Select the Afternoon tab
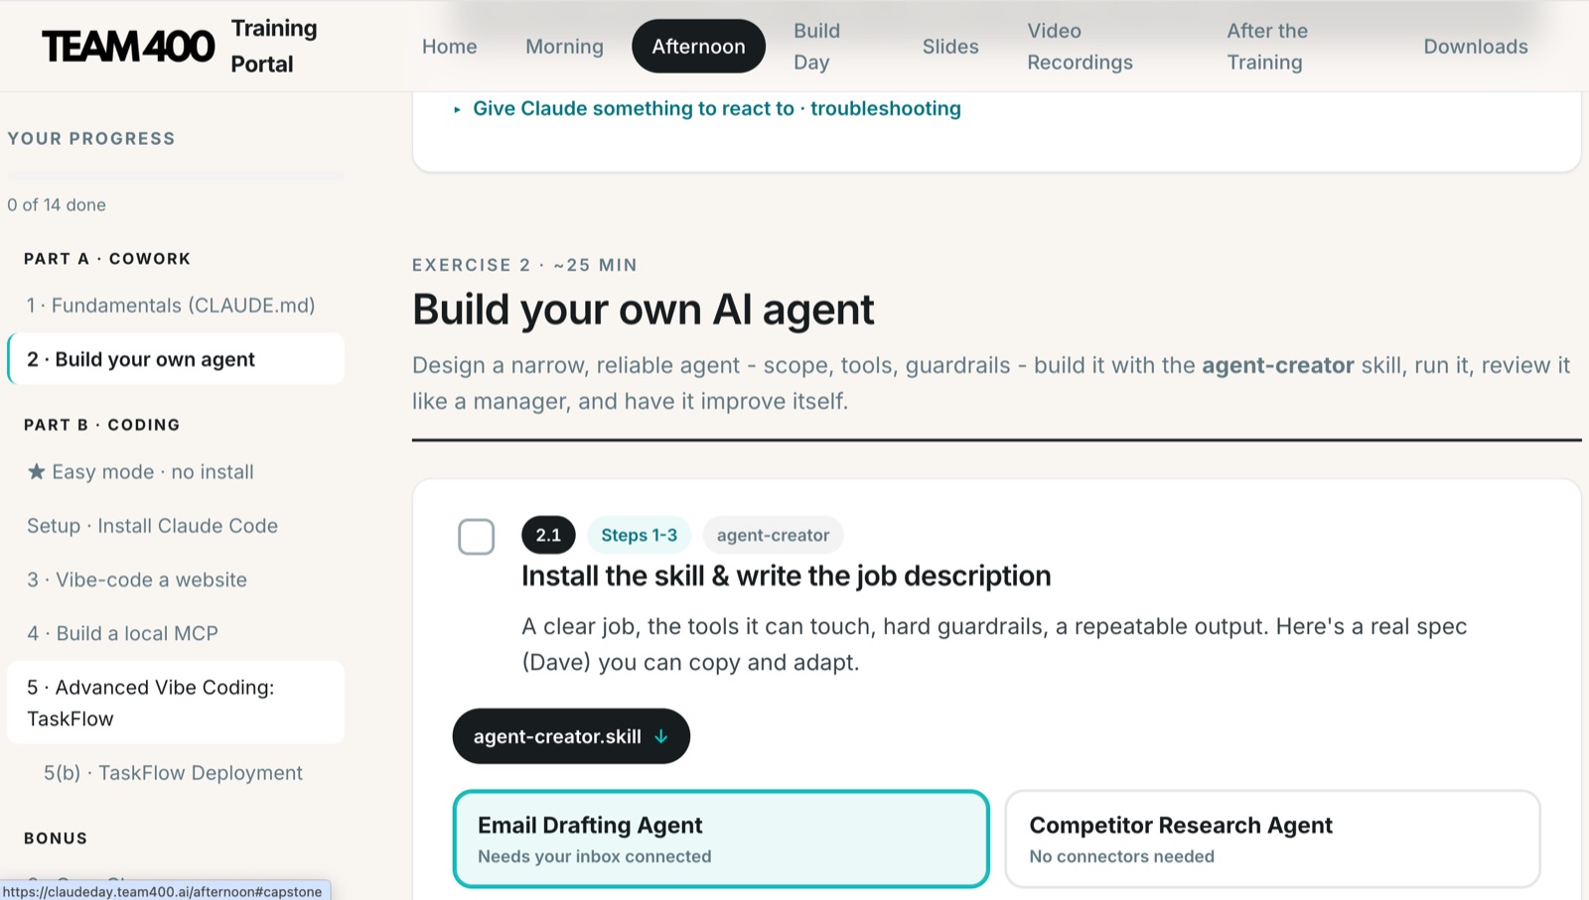Image resolution: width=1589 pixels, height=900 pixels. (x=698, y=47)
